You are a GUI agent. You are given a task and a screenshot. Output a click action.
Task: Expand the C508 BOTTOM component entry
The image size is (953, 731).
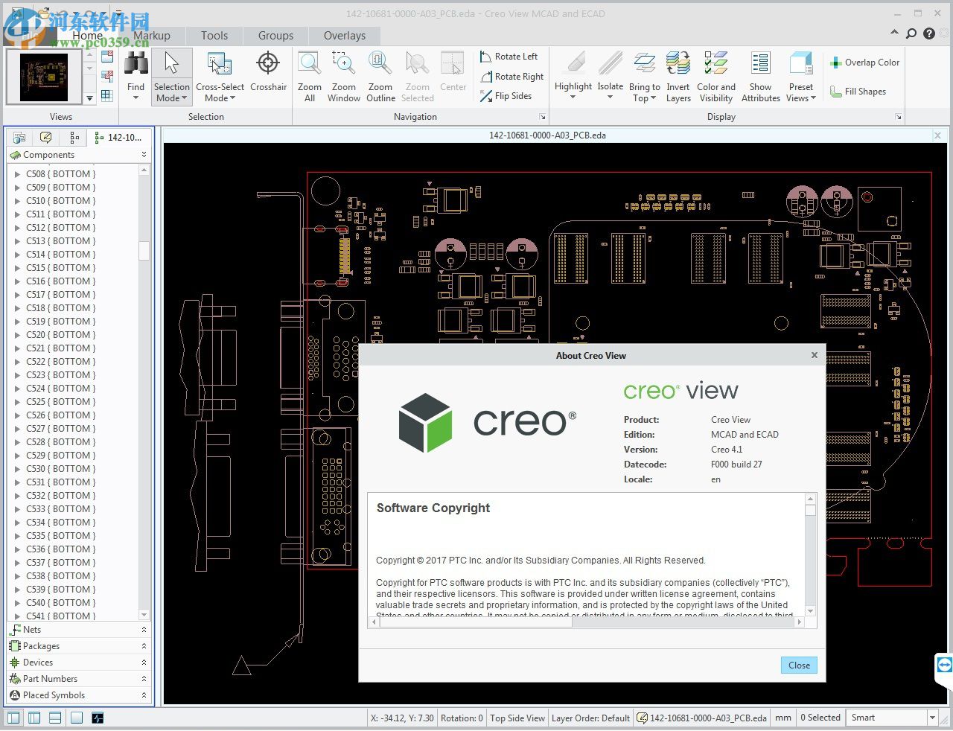click(x=18, y=173)
